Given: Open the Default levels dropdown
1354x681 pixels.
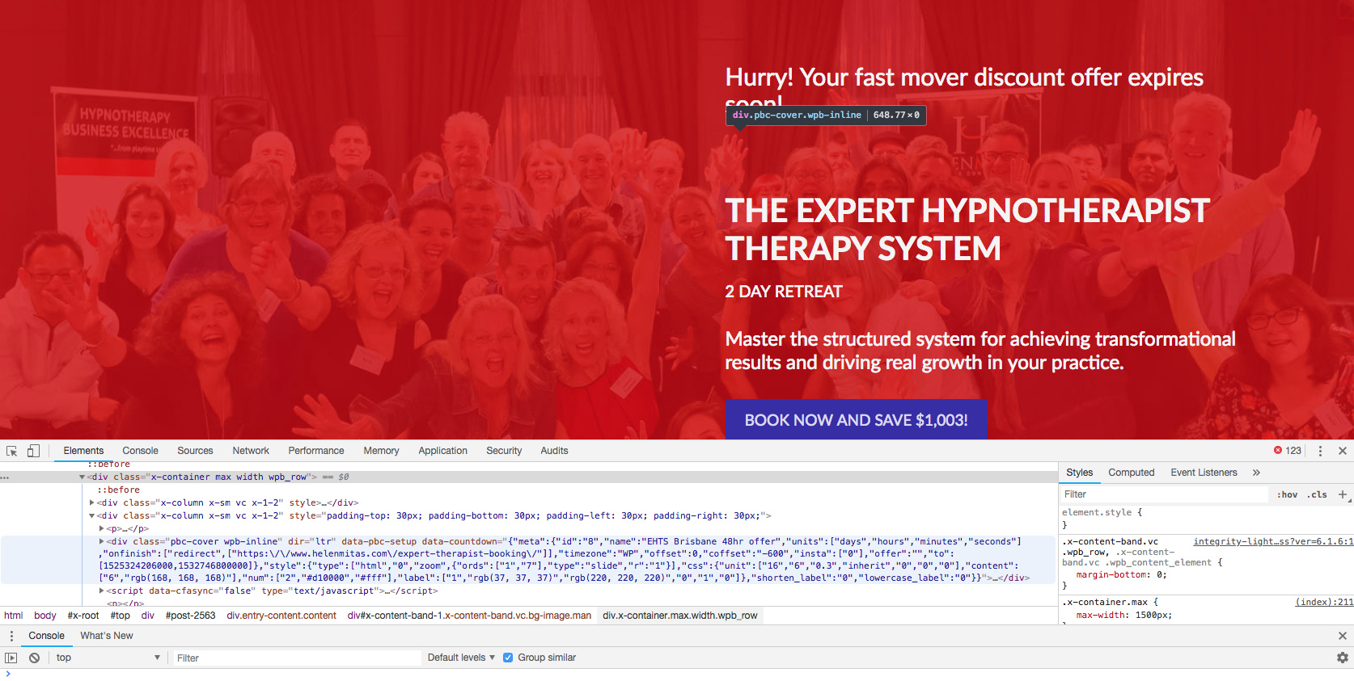Looking at the screenshot, I should tap(461, 658).
